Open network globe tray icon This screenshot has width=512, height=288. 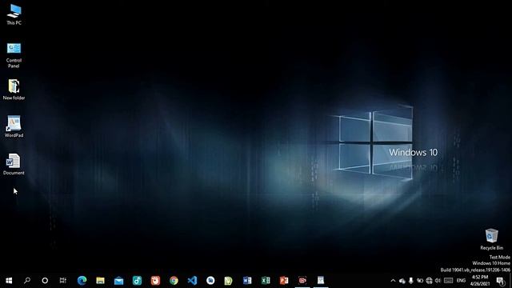pyautogui.click(x=429, y=281)
